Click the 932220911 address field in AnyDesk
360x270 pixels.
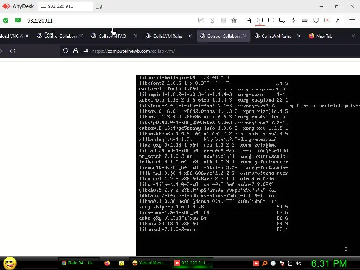tap(40, 21)
